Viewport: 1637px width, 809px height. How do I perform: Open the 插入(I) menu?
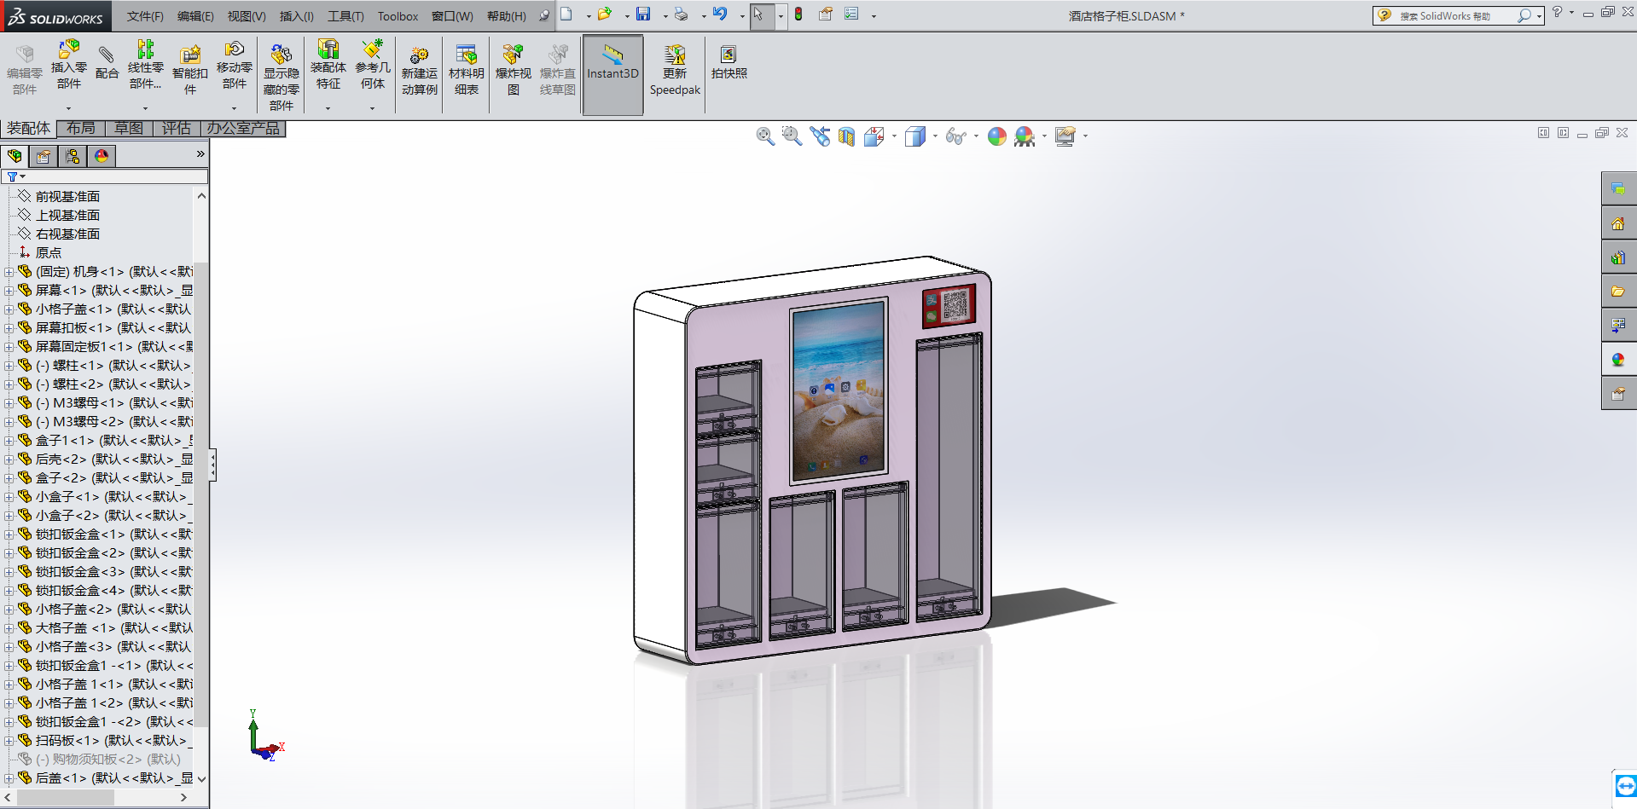(297, 16)
